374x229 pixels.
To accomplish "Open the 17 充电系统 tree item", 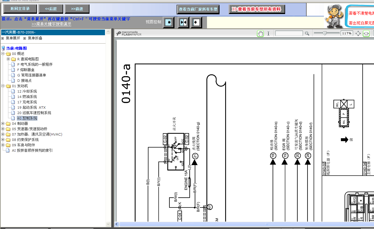I will (27, 102).
